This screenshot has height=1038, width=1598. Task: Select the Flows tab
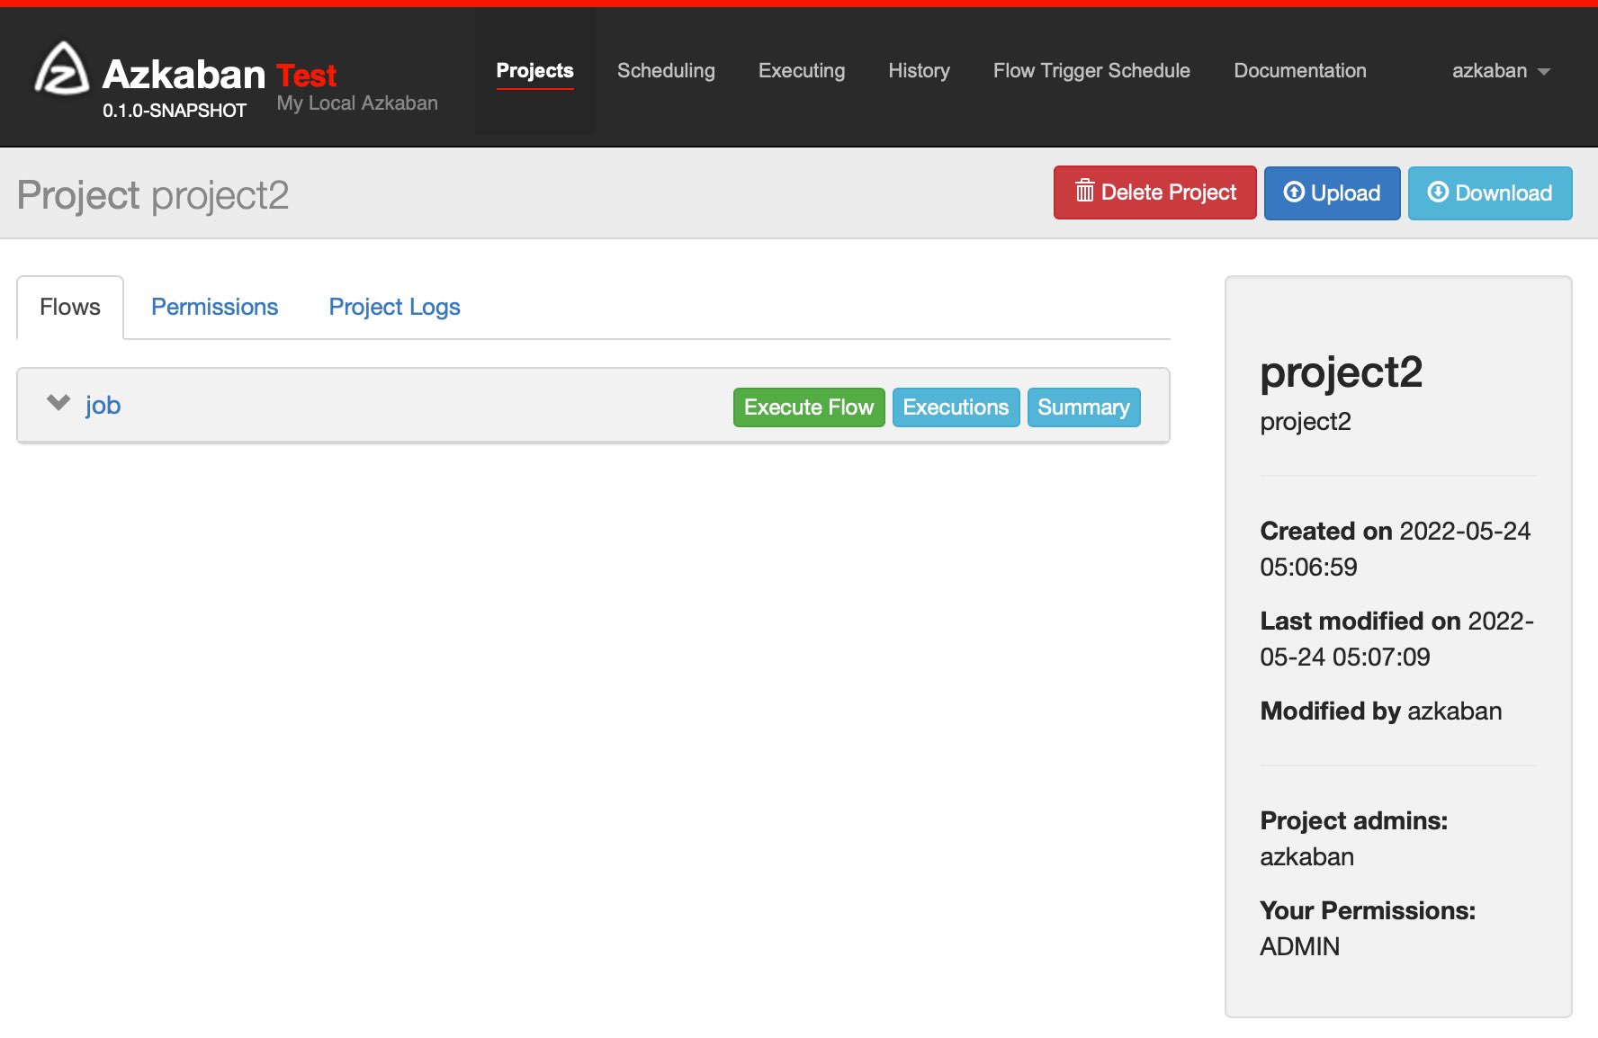click(x=70, y=307)
